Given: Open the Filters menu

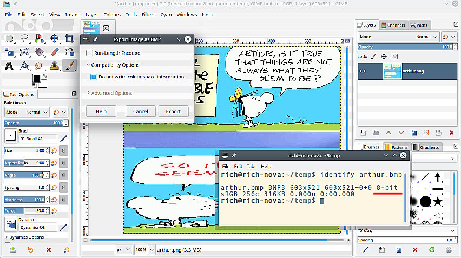Looking at the screenshot, I should point(148,15).
